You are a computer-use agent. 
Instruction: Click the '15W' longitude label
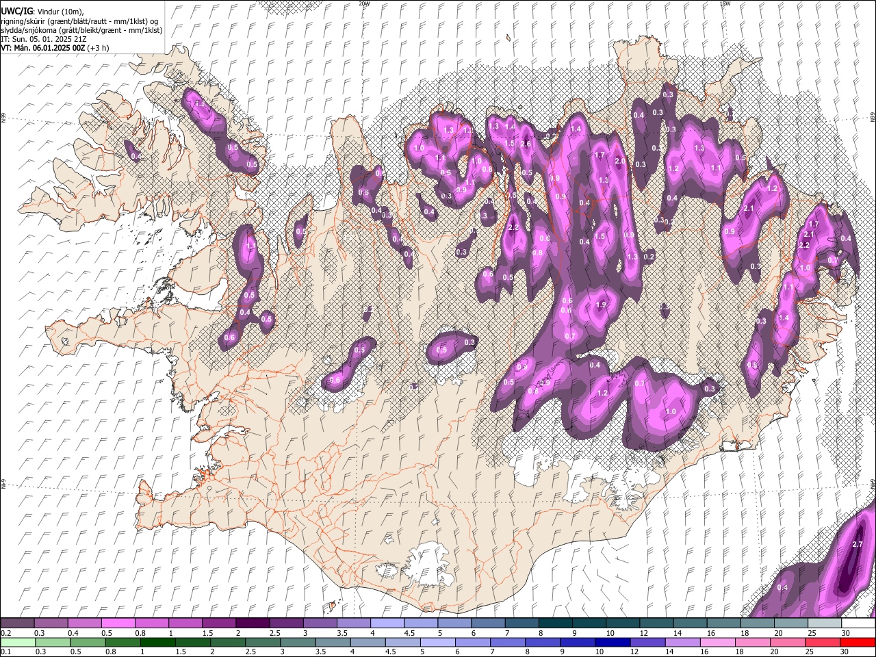pos(724,3)
